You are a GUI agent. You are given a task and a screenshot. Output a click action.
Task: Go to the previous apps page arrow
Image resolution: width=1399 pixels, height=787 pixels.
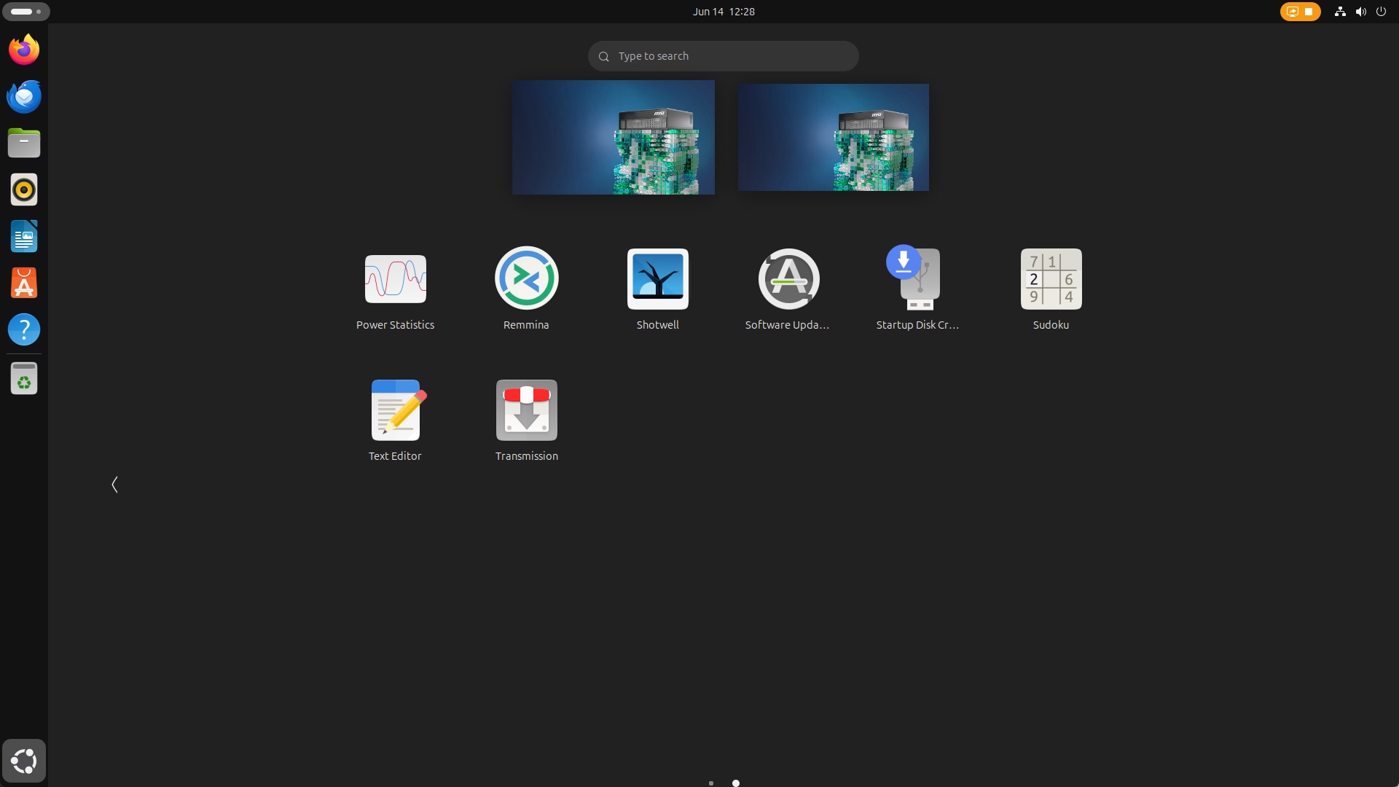tap(114, 485)
